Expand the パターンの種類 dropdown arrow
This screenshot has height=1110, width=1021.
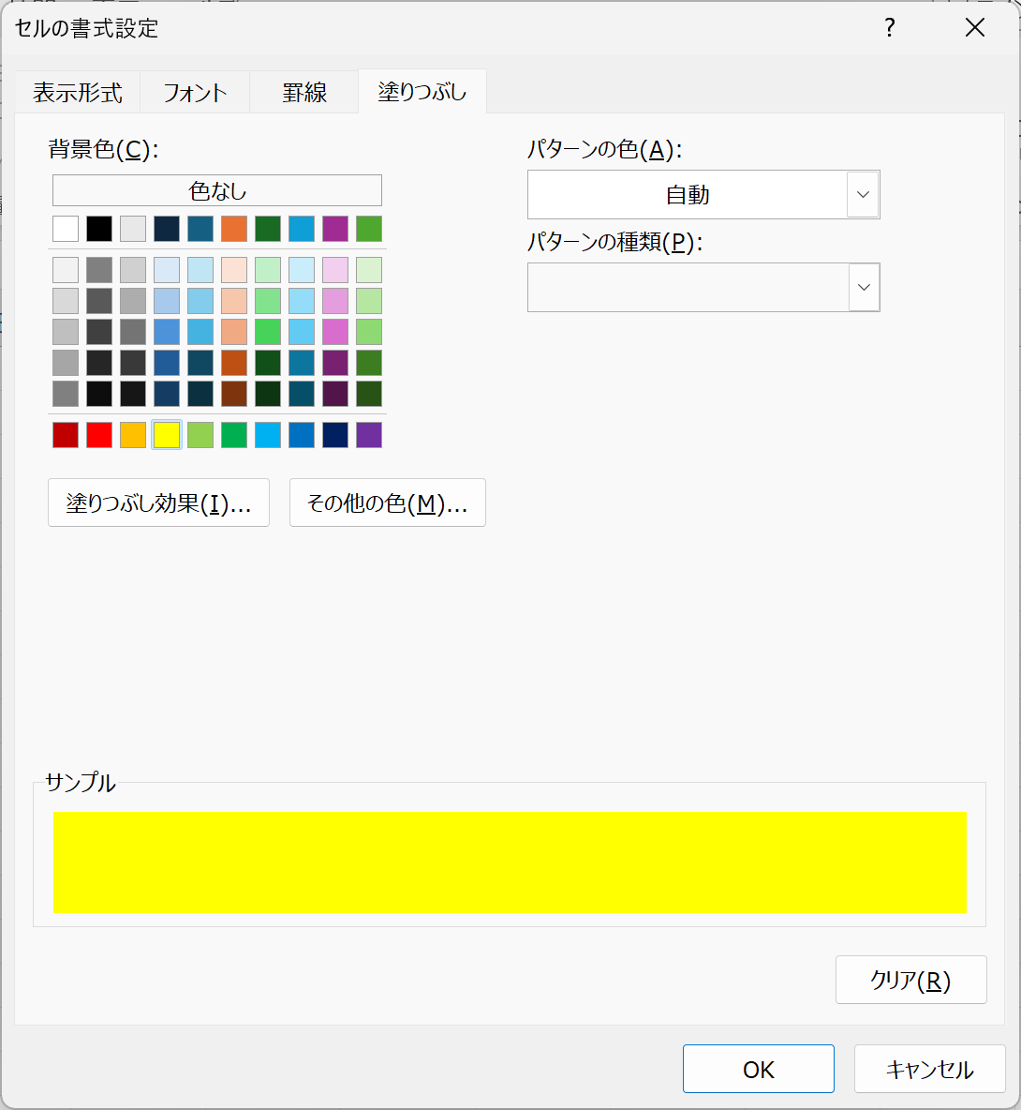(x=864, y=288)
